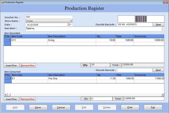The image size is (169, 113).
Task: Click the top Decode Barcode field
Action: click(135, 24)
